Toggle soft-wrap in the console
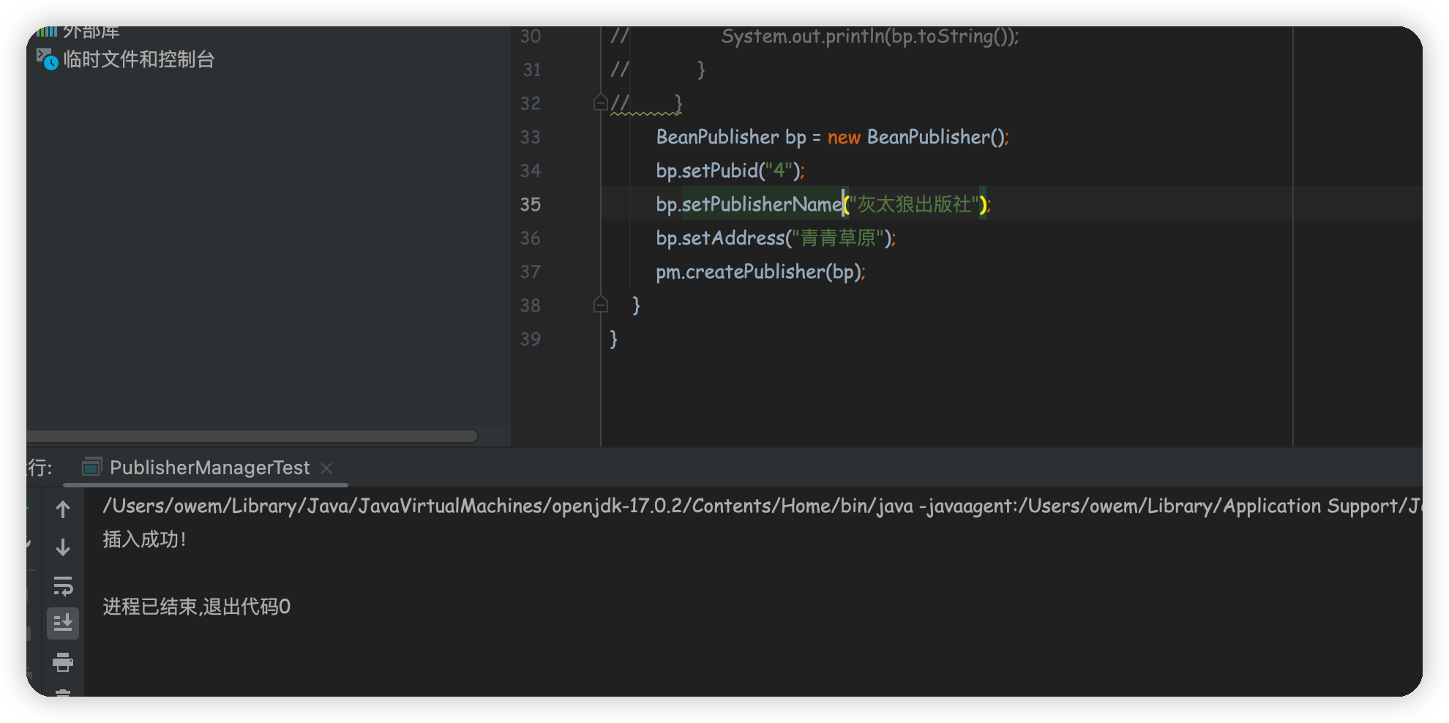The image size is (1449, 723). 63,586
